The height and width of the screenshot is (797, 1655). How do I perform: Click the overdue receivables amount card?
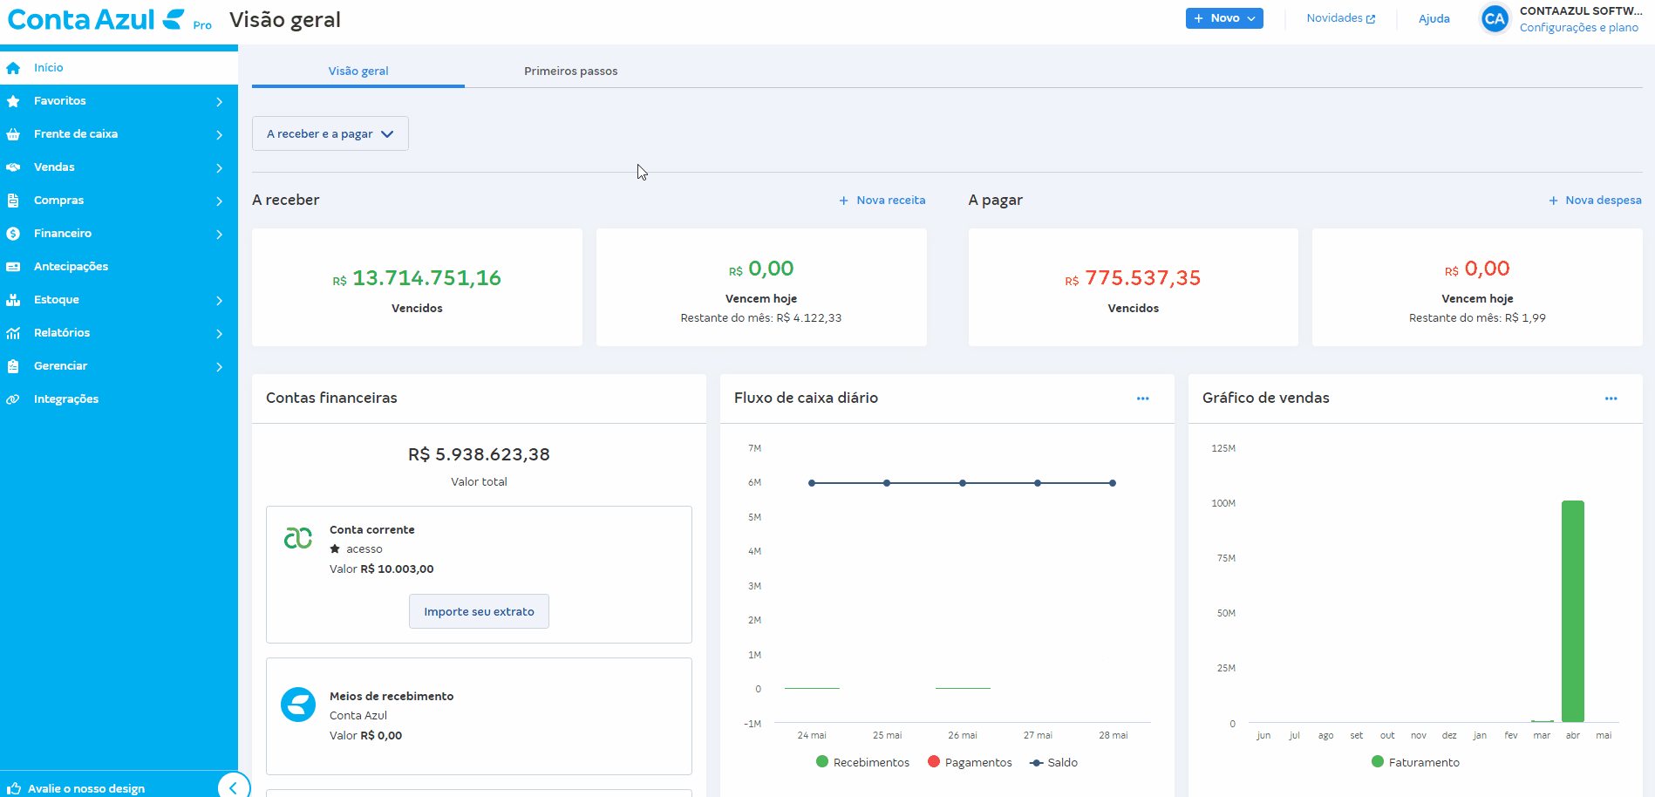(x=417, y=288)
